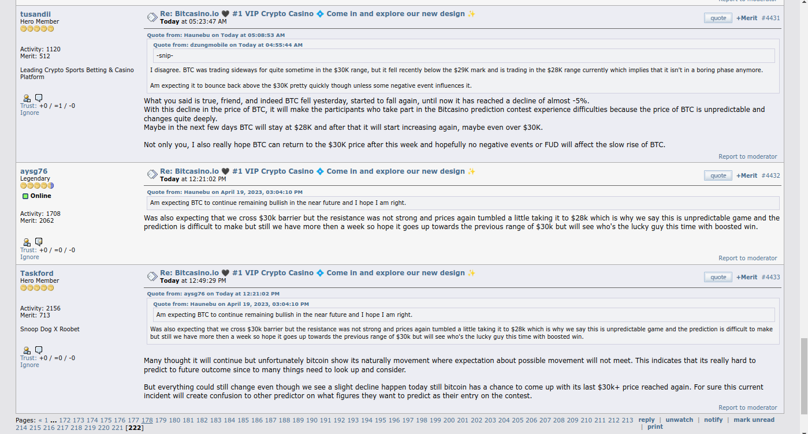Jump to page 221

coord(117,428)
